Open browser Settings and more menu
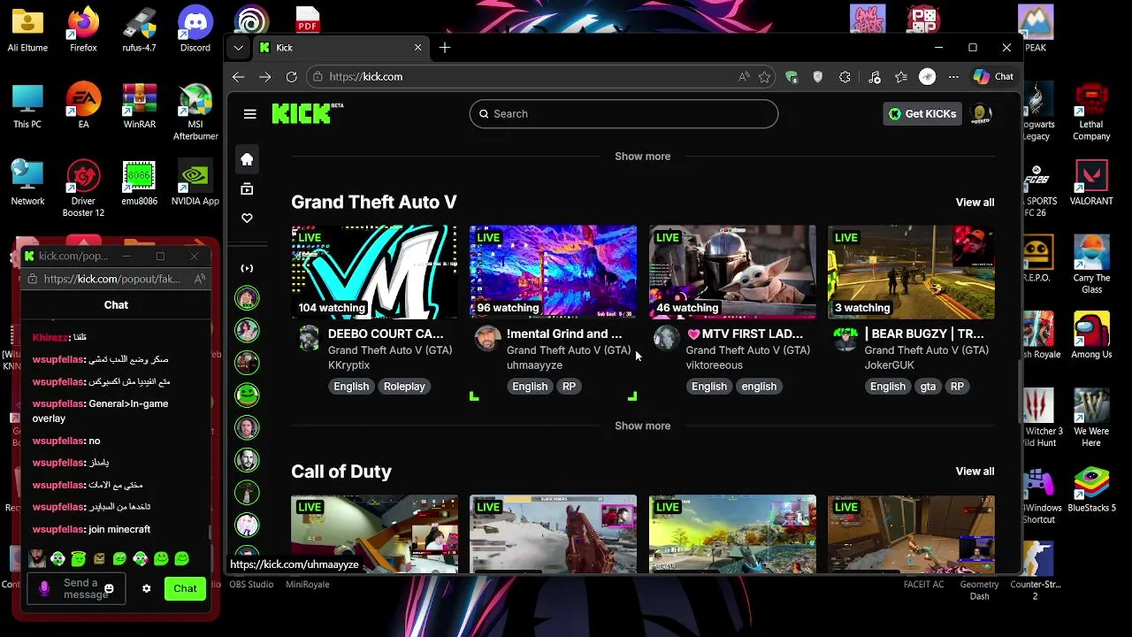This screenshot has height=637, width=1132. (x=953, y=77)
